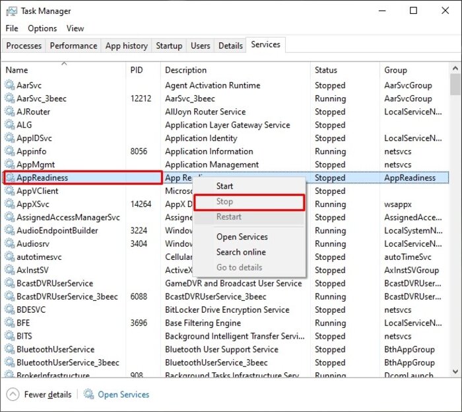
Task: Click the BFE service gear icon
Action: pyautogui.click(x=10, y=323)
